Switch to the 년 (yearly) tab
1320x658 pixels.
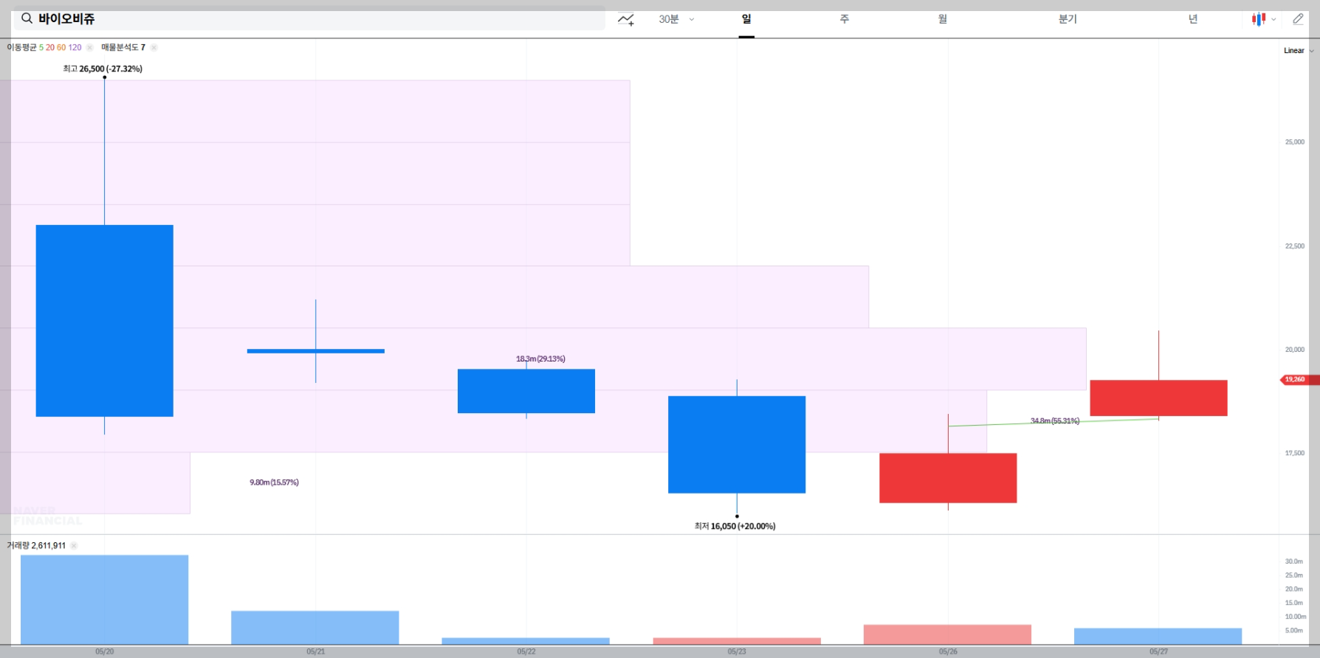(1193, 19)
